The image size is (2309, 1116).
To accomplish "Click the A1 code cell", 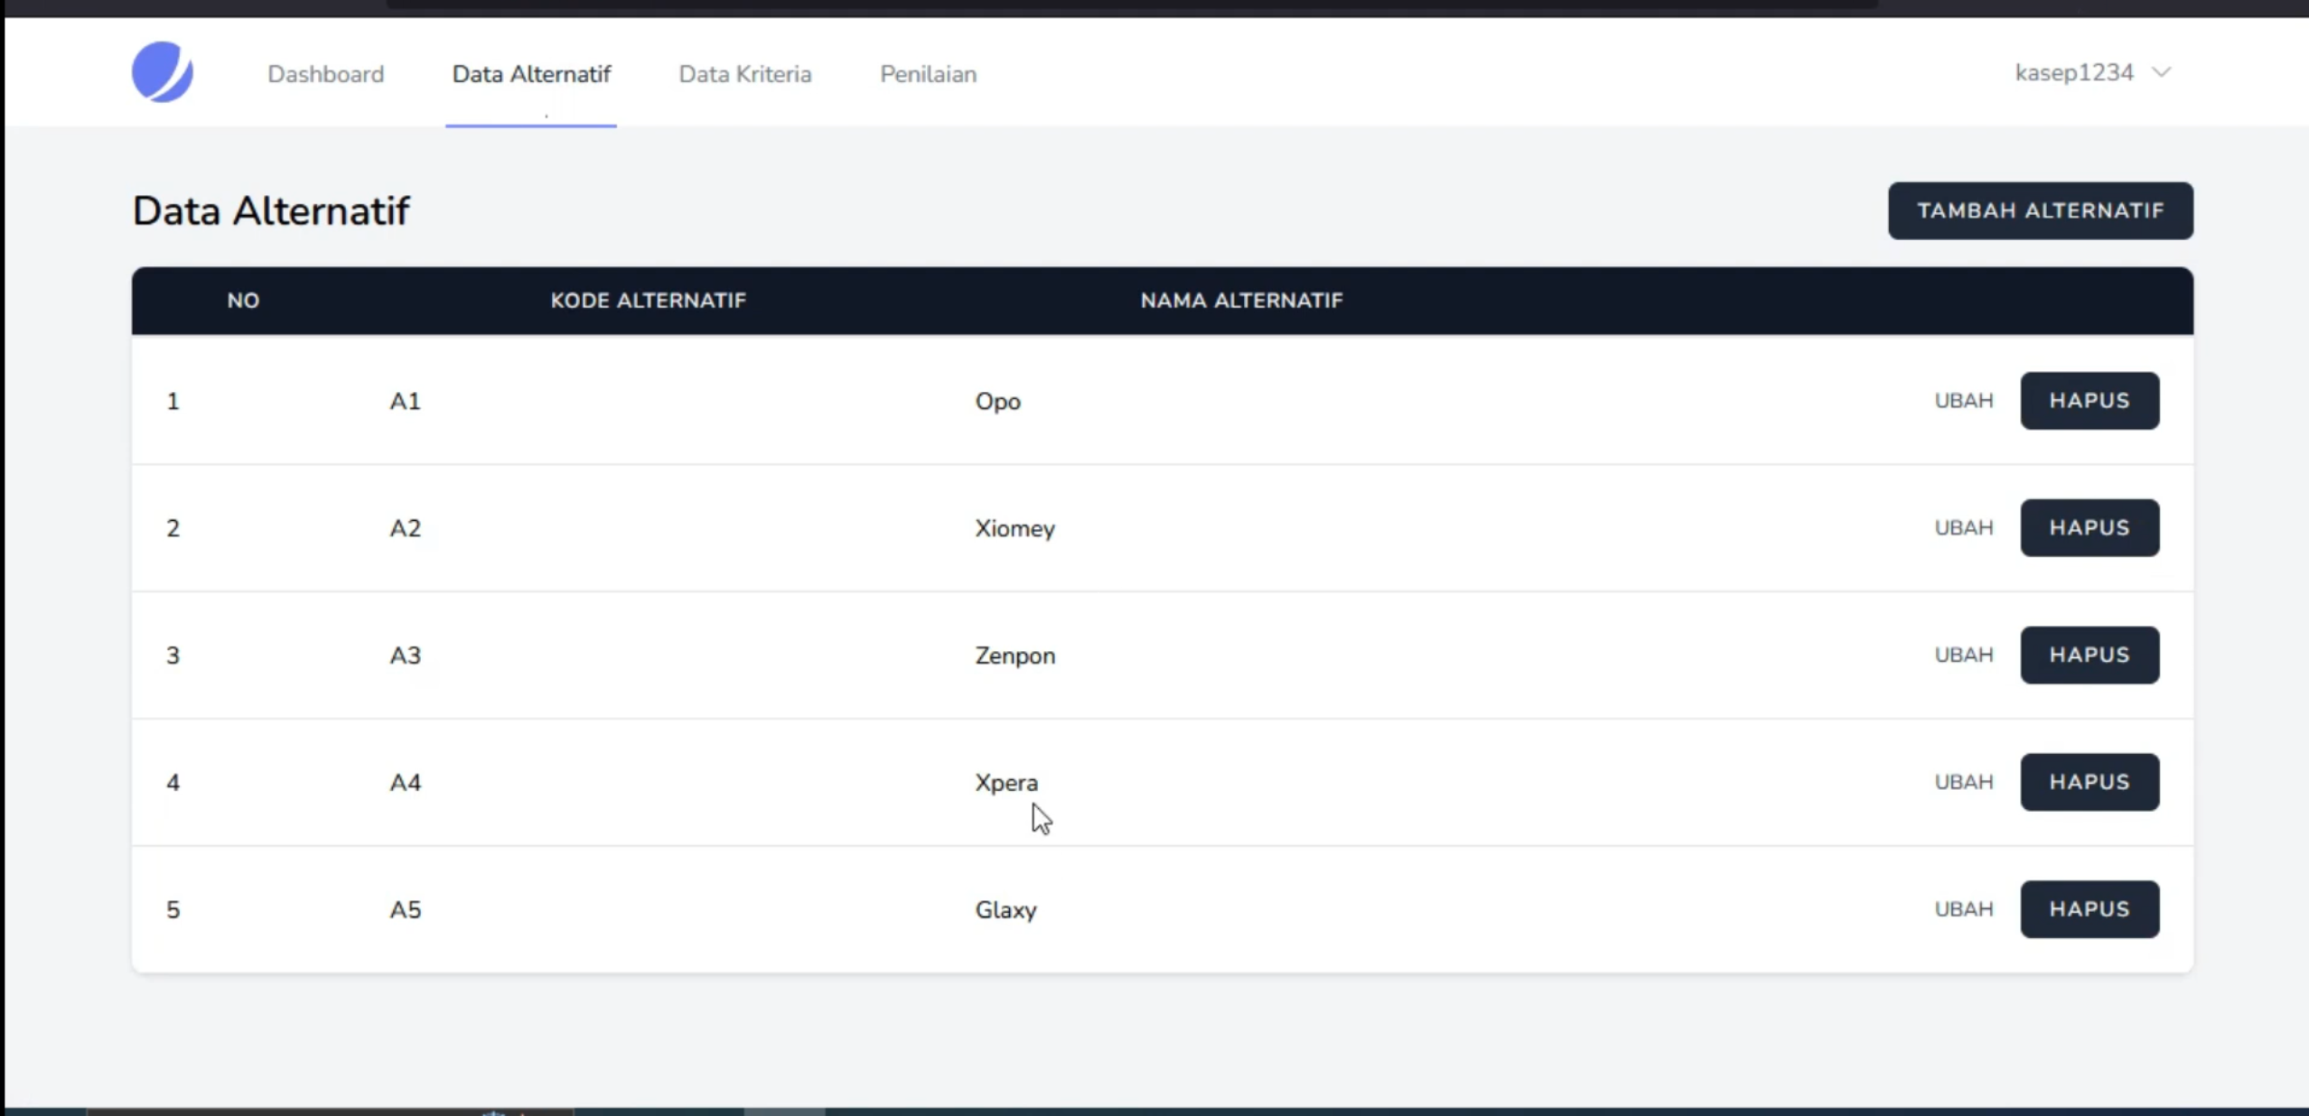I will pyautogui.click(x=405, y=401).
